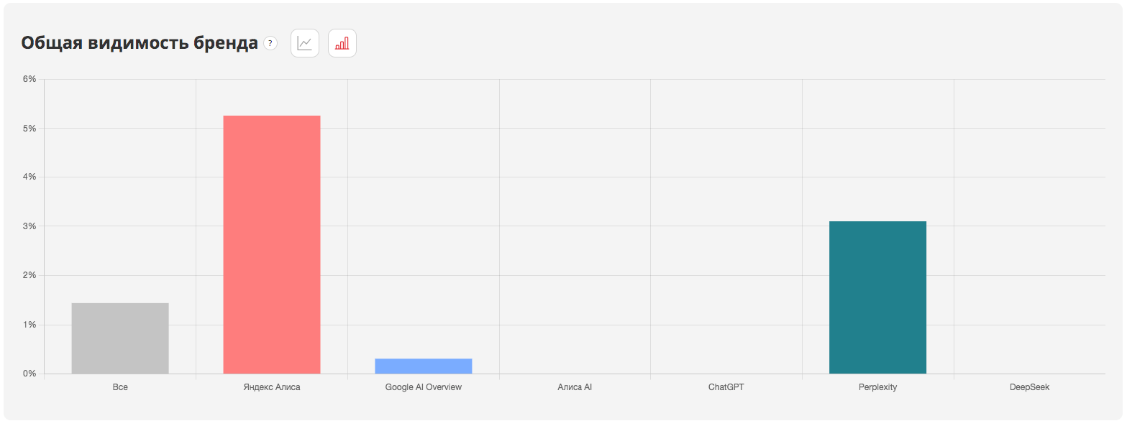Click the "Яндекс Алиса" axis label
The width and height of the screenshot is (1127, 426).
(272, 387)
